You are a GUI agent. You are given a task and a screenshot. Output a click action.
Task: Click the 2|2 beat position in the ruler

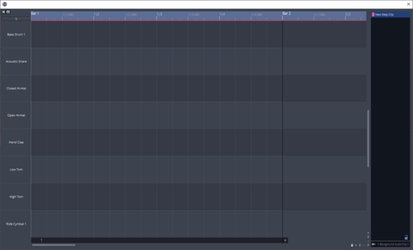(348, 14)
